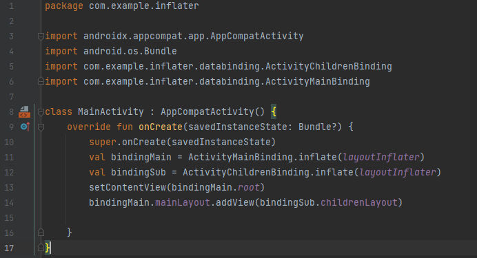Click the highlighted opening brace on line 8
The image size is (477, 258).
point(274,111)
